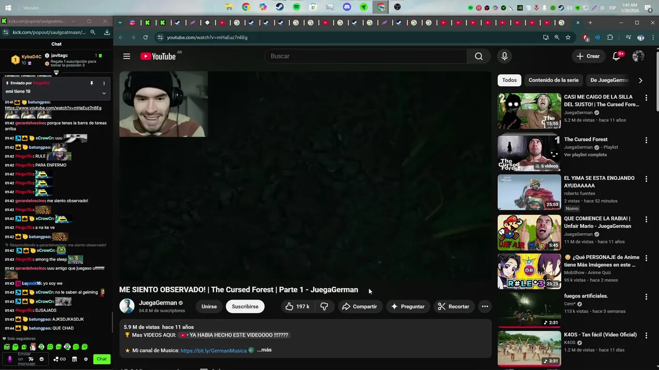Open Spotify from the taskbar
Screen dimensions: 659x370
(x=297, y=7)
